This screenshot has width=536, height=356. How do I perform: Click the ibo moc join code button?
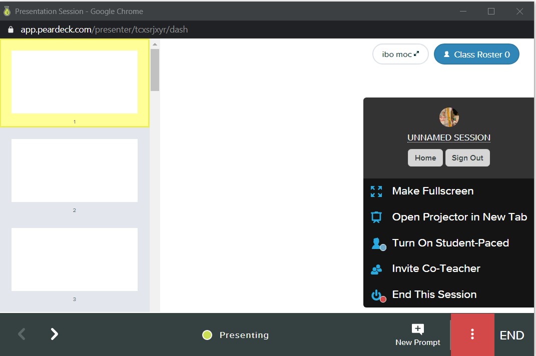pyautogui.click(x=400, y=54)
